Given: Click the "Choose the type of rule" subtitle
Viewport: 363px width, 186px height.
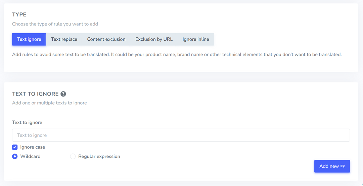Looking at the screenshot, I should (55, 24).
